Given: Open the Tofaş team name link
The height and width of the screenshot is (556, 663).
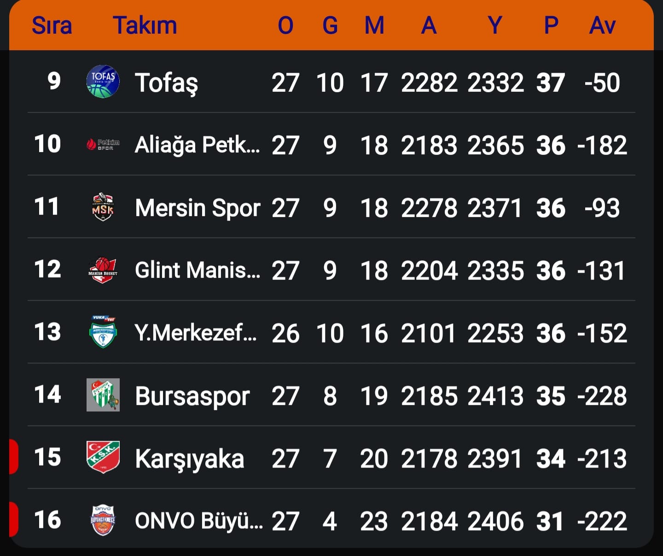Looking at the screenshot, I should pos(166,83).
